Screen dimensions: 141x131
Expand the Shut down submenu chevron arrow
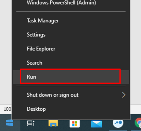point(123,95)
